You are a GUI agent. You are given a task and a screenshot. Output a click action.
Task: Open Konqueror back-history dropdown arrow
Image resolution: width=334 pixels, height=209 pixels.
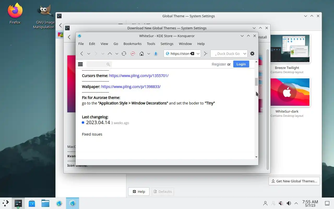click(89, 54)
